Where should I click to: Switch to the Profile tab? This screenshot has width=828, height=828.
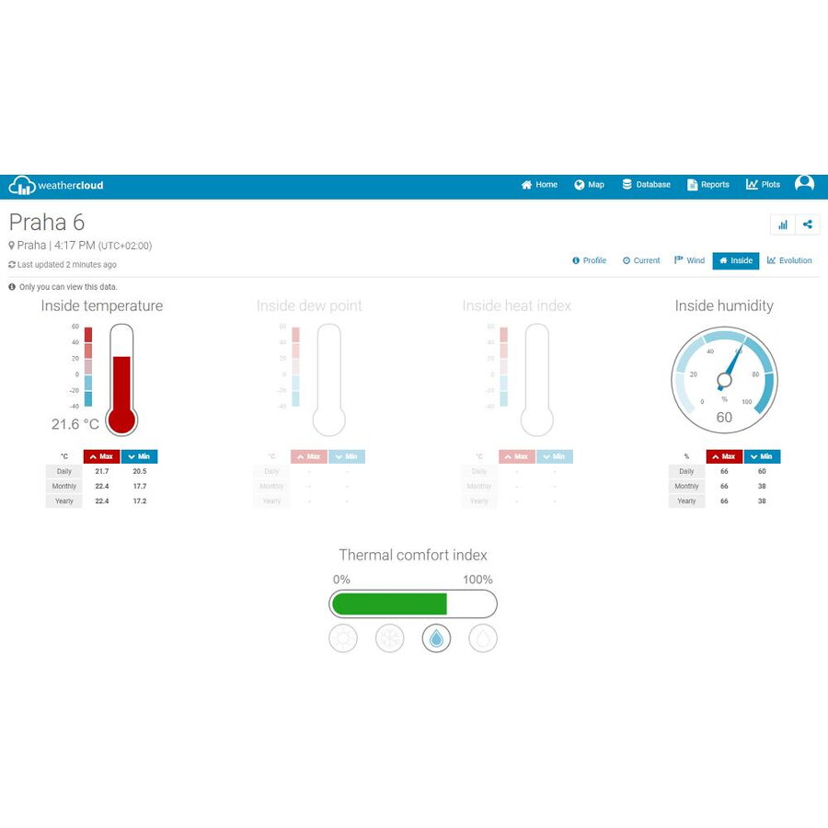(589, 260)
